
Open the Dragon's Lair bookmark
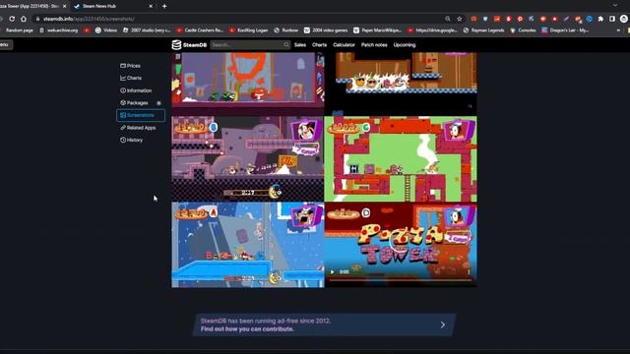(x=565, y=30)
